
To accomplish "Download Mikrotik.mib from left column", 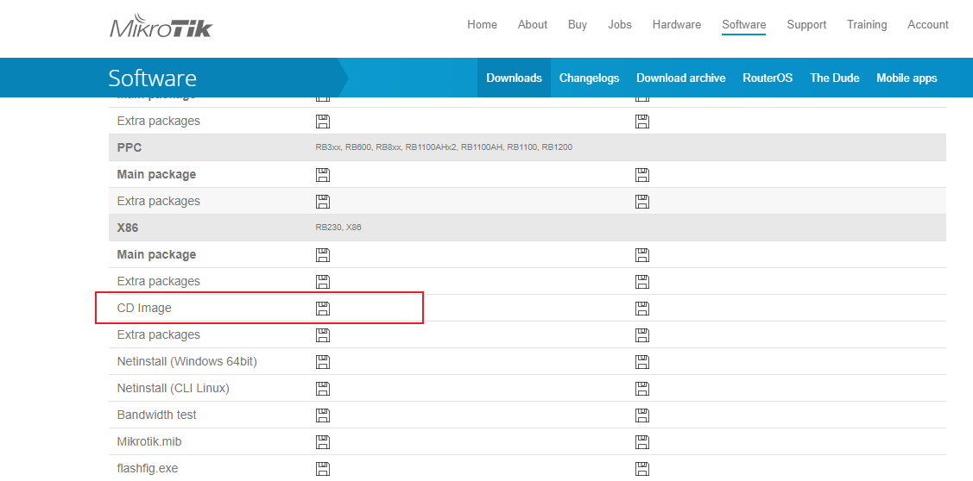I will (323, 442).
